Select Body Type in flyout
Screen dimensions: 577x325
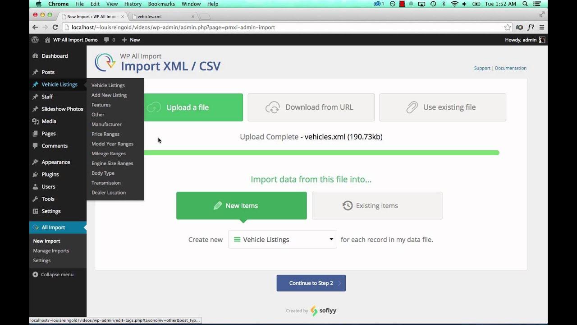pos(103,173)
